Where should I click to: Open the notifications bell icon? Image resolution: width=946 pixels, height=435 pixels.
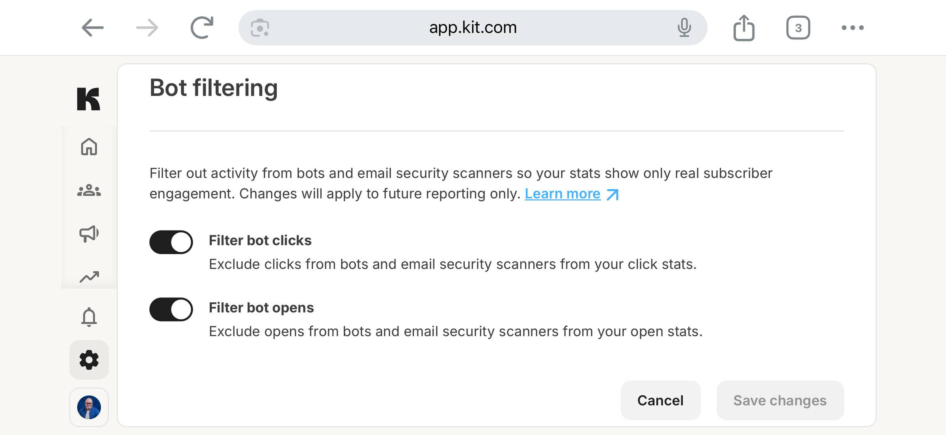(89, 317)
